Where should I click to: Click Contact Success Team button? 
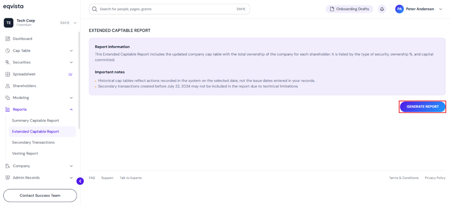click(x=40, y=195)
